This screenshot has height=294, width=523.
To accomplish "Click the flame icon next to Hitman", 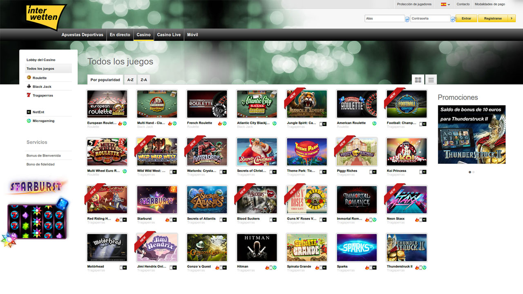I will 267,267.
